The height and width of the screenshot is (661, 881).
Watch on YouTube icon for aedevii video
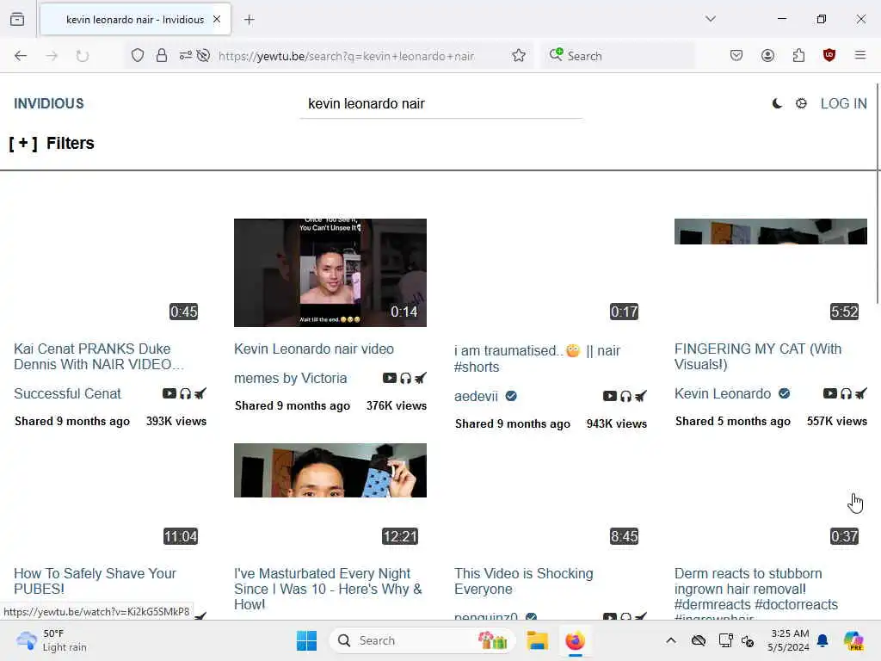[x=610, y=396]
